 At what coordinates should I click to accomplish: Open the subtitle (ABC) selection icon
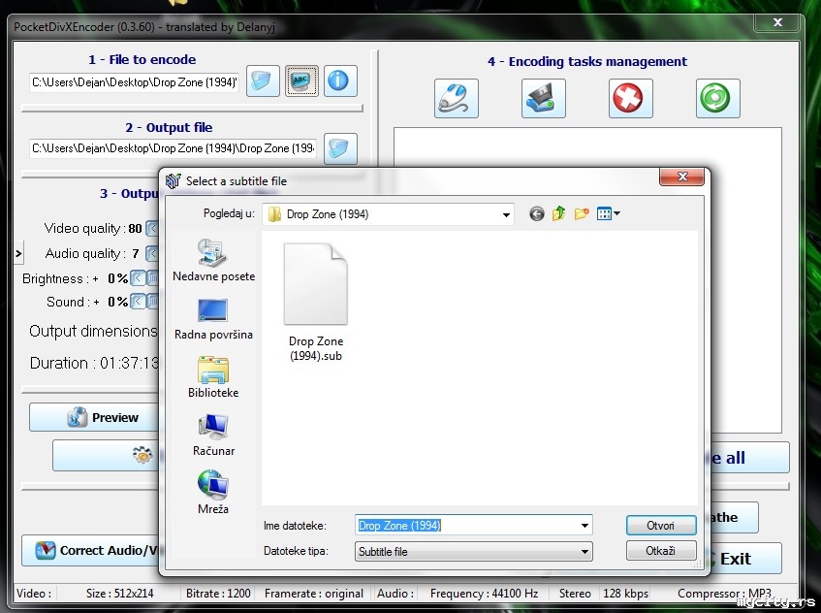[301, 81]
